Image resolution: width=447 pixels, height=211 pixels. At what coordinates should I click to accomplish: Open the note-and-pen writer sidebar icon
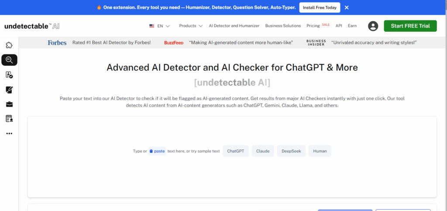[9, 90]
